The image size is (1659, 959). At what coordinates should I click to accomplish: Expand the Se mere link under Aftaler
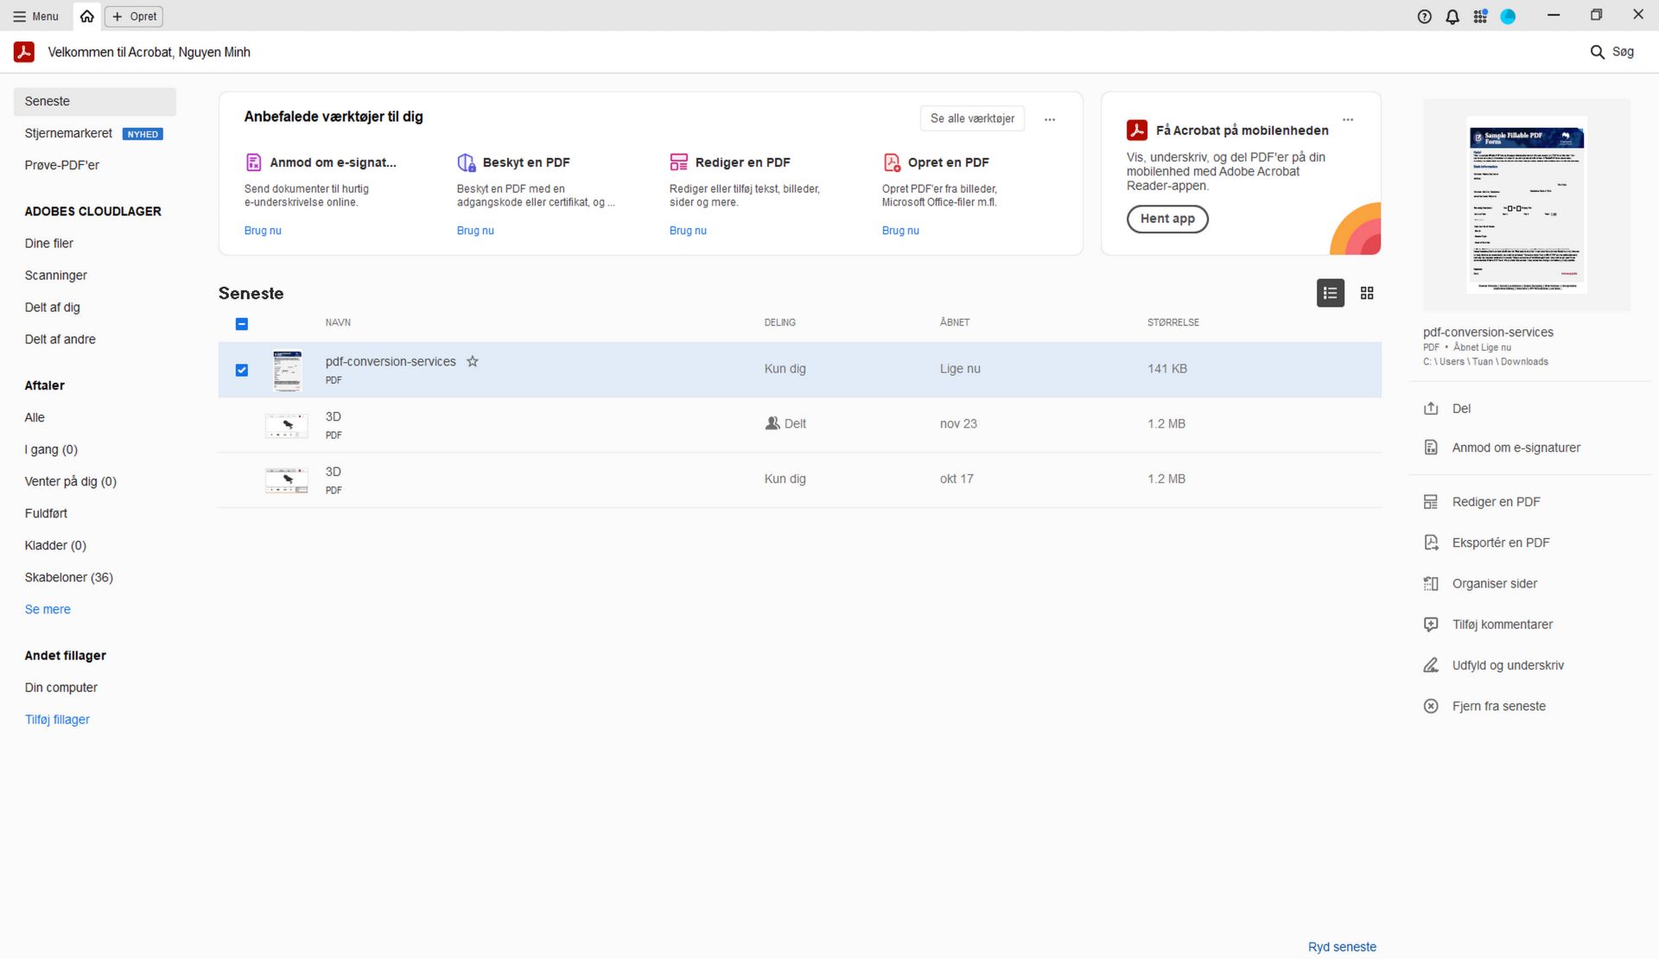(x=48, y=609)
